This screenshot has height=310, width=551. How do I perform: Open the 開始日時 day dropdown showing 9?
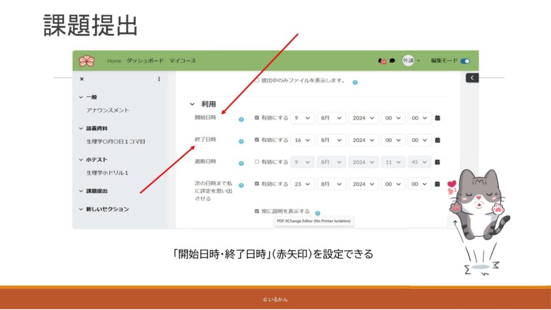pyautogui.click(x=302, y=118)
